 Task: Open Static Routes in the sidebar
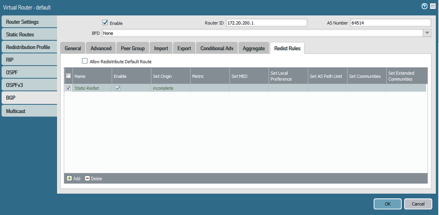(29, 35)
